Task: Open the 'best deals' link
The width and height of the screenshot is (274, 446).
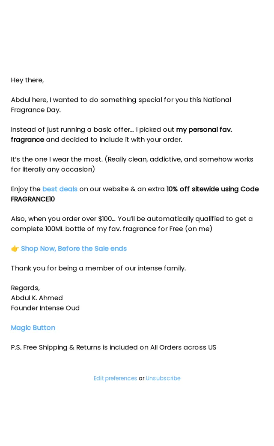Action: click(60, 189)
